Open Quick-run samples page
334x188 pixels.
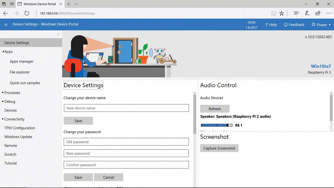point(25,83)
